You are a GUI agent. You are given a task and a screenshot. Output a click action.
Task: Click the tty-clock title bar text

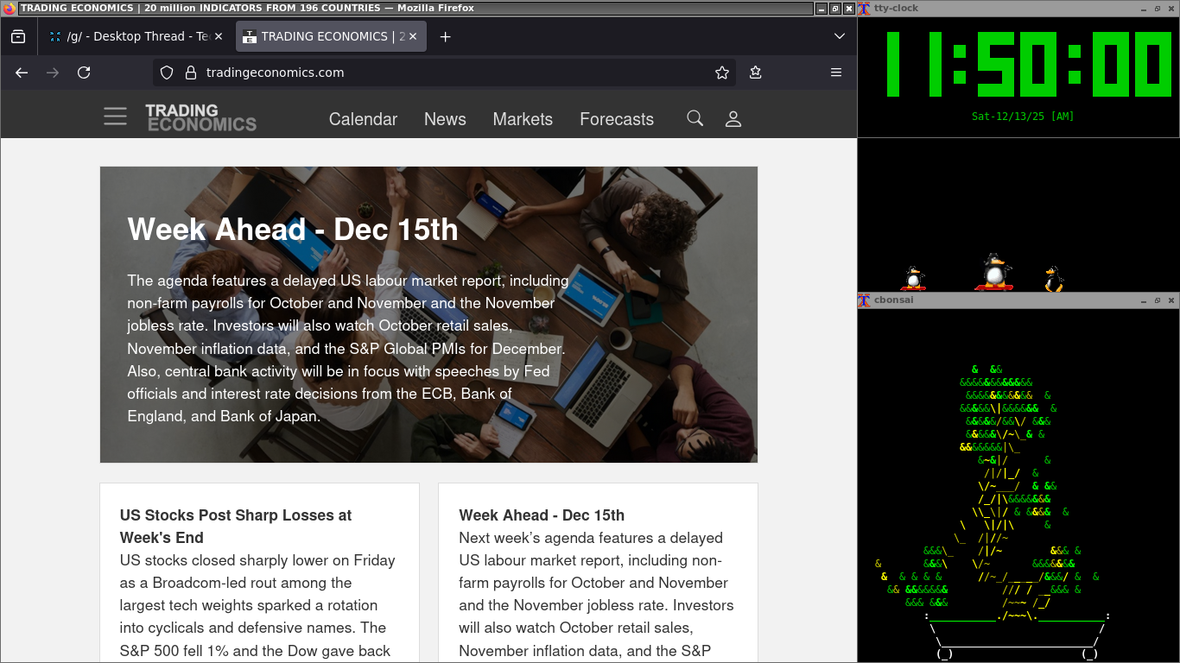(x=897, y=8)
